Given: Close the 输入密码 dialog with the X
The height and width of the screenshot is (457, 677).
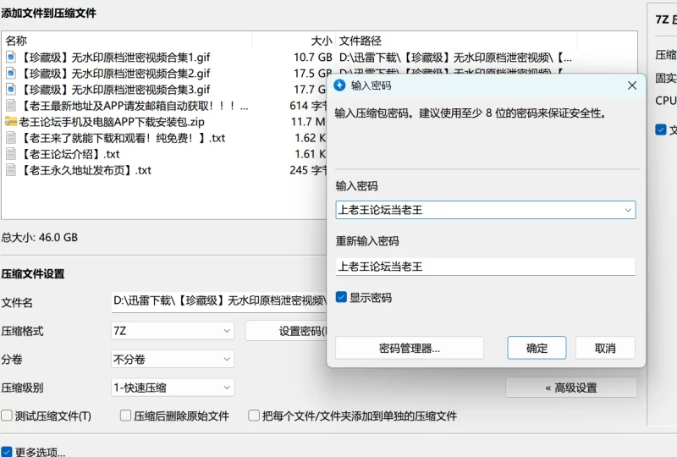Looking at the screenshot, I should point(631,85).
